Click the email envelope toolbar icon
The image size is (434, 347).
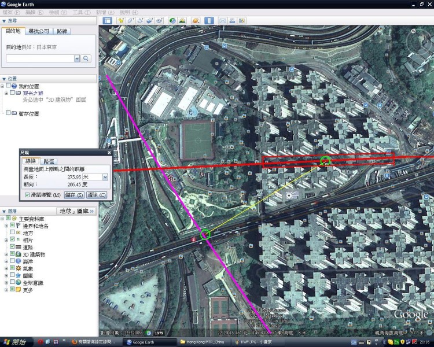click(222, 20)
